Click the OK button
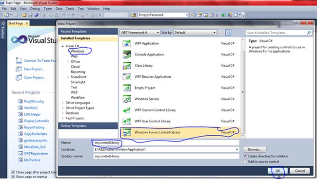The height and width of the screenshot is (179, 317). pos(278,171)
